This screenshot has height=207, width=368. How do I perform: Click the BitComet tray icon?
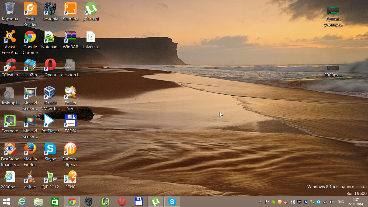(x=280, y=202)
